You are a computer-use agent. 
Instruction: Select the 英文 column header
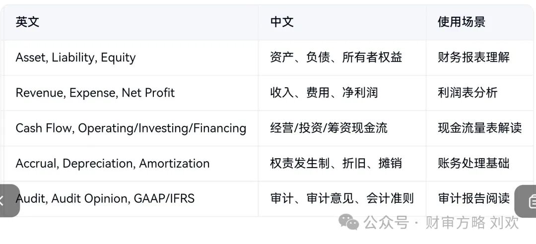pyautogui.click(x=27, y=22)
